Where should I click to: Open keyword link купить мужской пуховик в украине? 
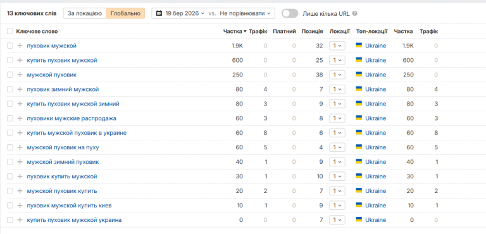click(x=77, y=133)
